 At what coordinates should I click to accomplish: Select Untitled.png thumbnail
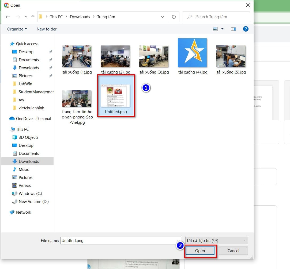[116, 96]
